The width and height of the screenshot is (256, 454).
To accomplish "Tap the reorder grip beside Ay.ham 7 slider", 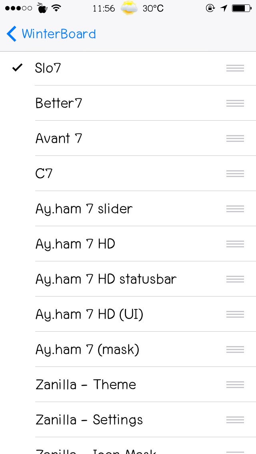I will click(x=235, y=209).
